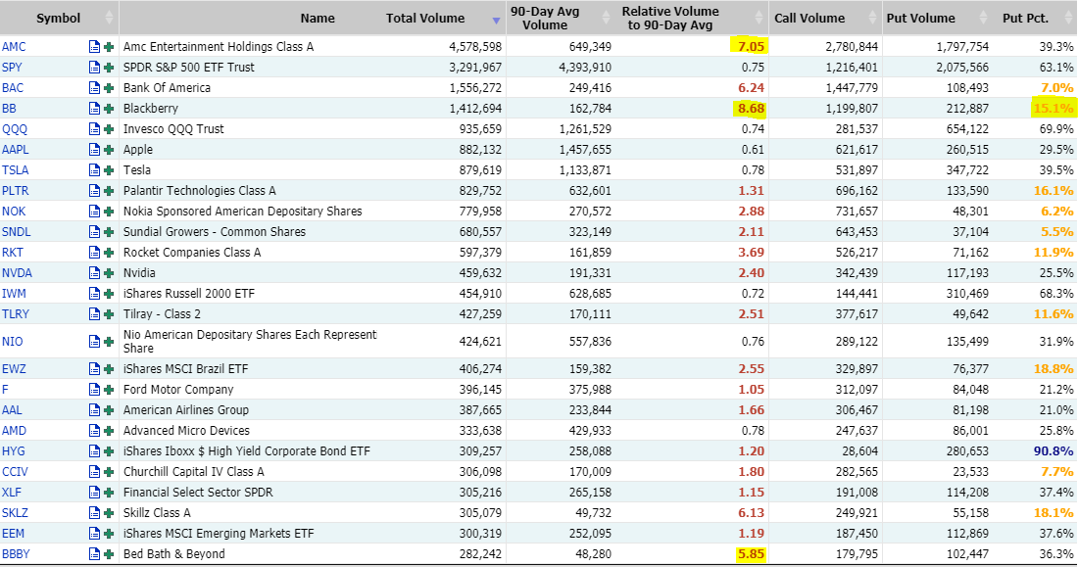Click the highlighted 15.1% put percentage
Viewport: 1078px width, 567px height.
(1053, 109)
